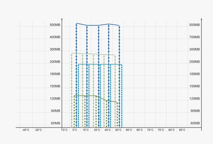The width and height of the screenshot is (213, 144).
Task: Select the -20°C temperature label
Action: (38, 130)
